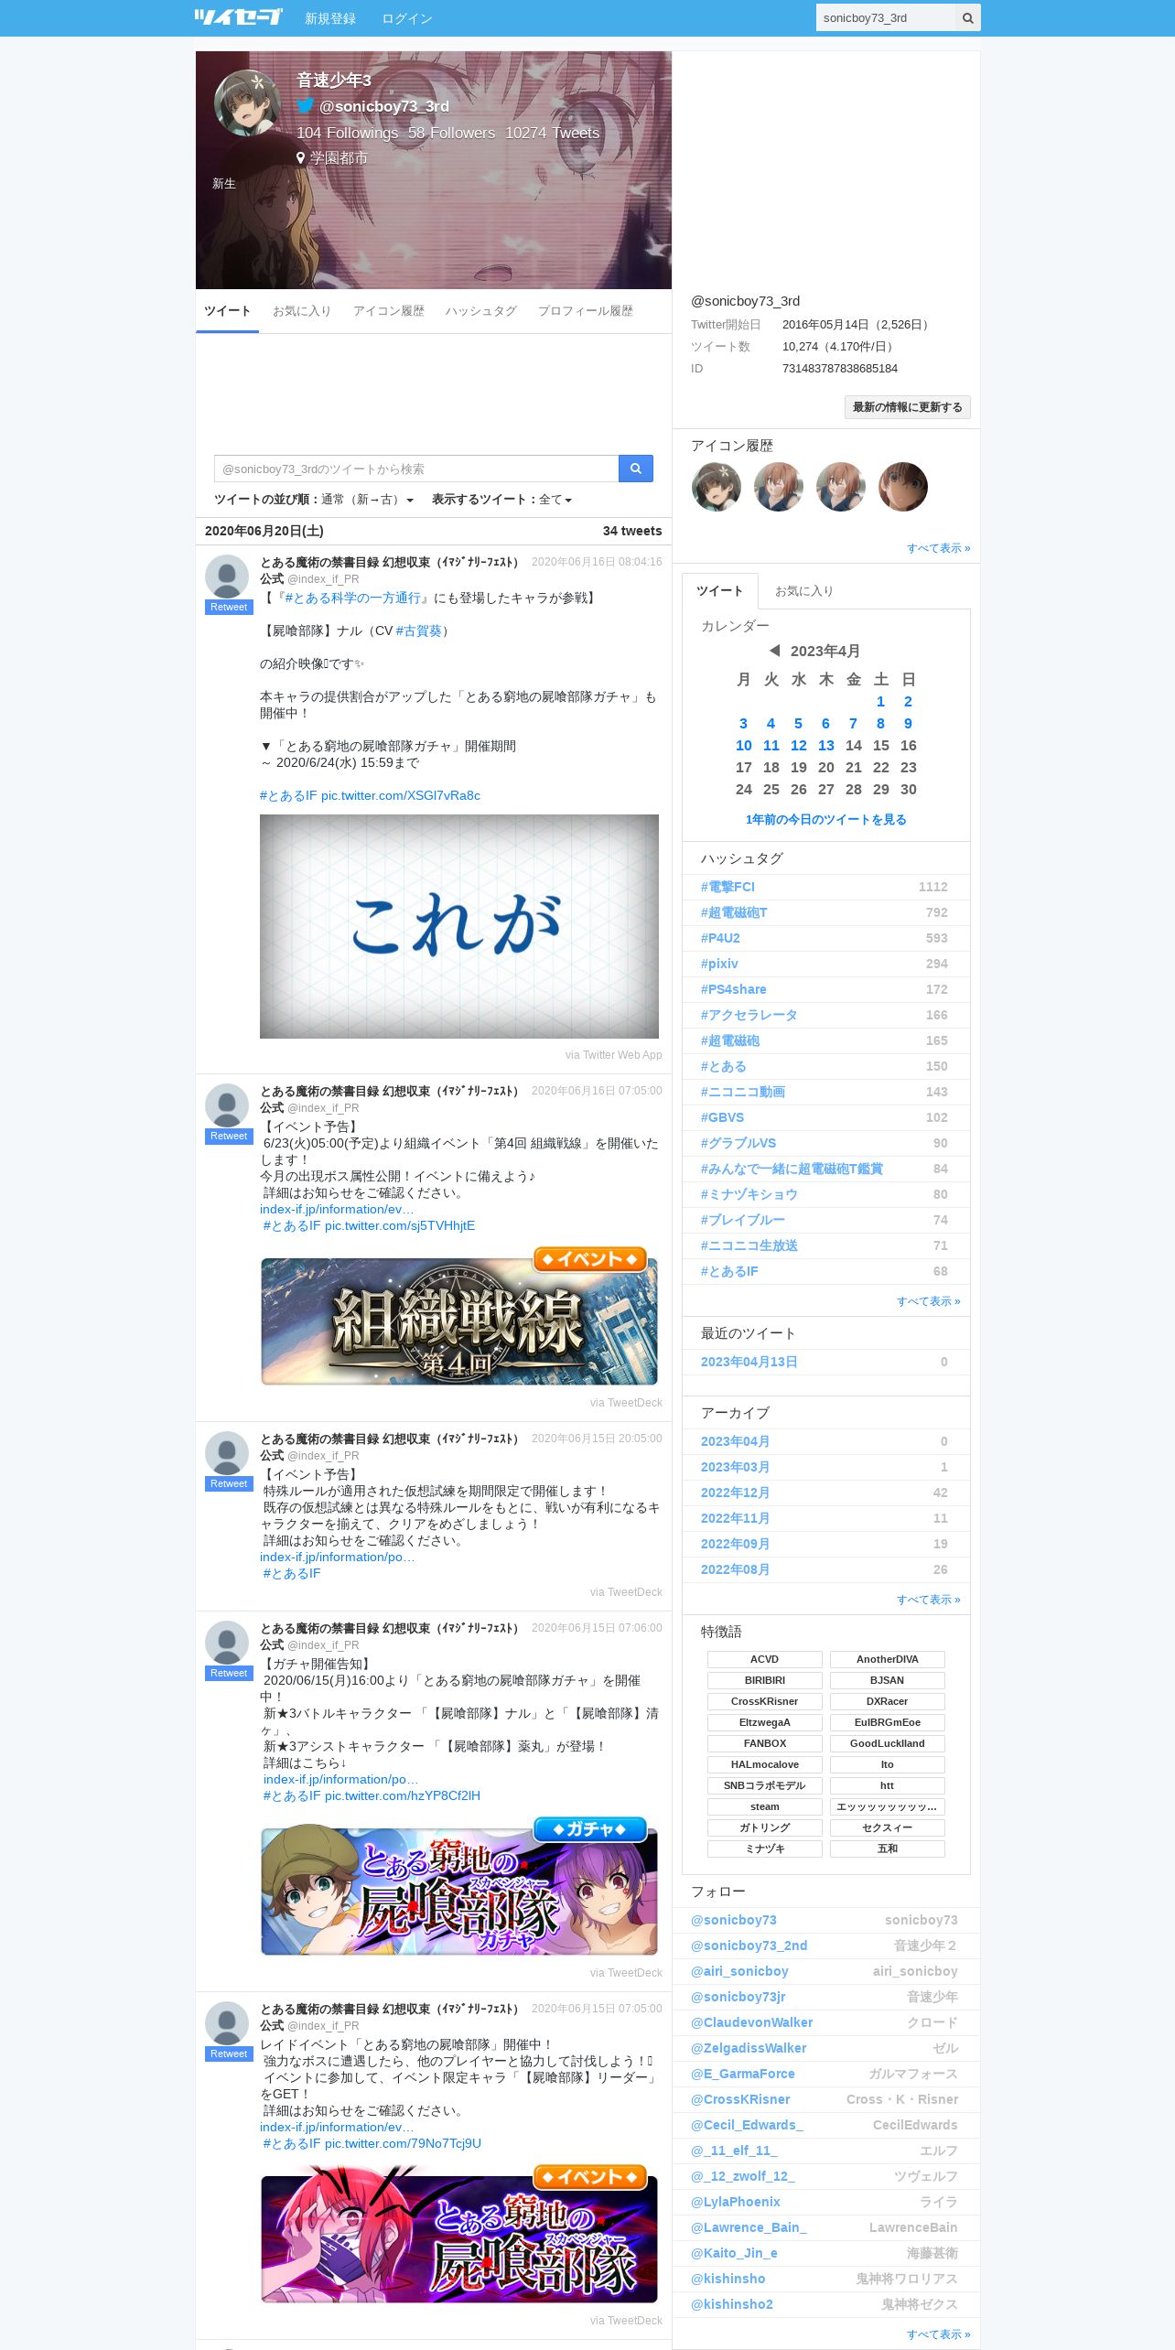Screen dimensions: 1175x2350
Task: Click the avatar of the 08:04:16 retweet
Action: point(227,577)
